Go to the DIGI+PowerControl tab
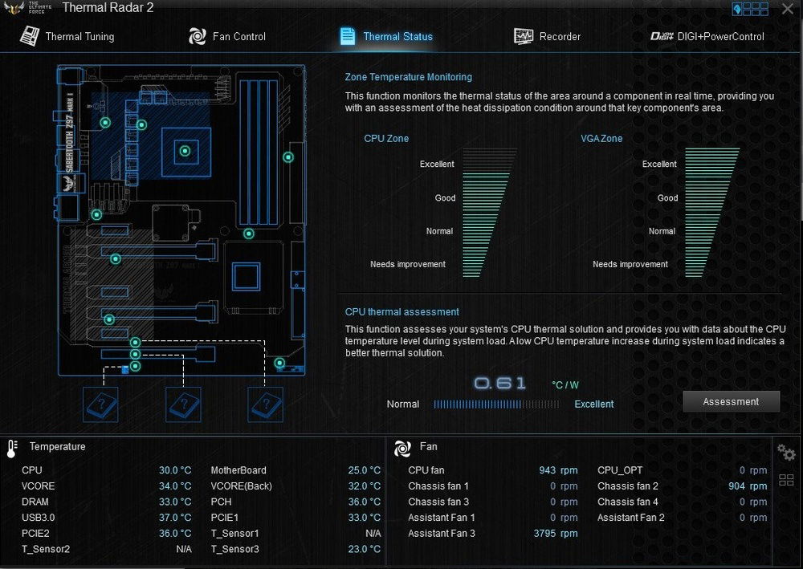Screen dimensions: 803x569 point(707,36)
